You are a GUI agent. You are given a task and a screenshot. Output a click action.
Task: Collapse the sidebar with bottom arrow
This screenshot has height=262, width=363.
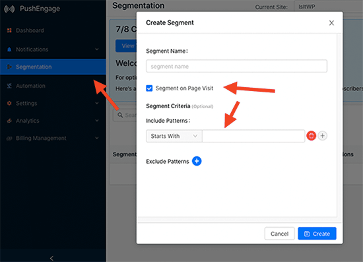pos(51,258)
